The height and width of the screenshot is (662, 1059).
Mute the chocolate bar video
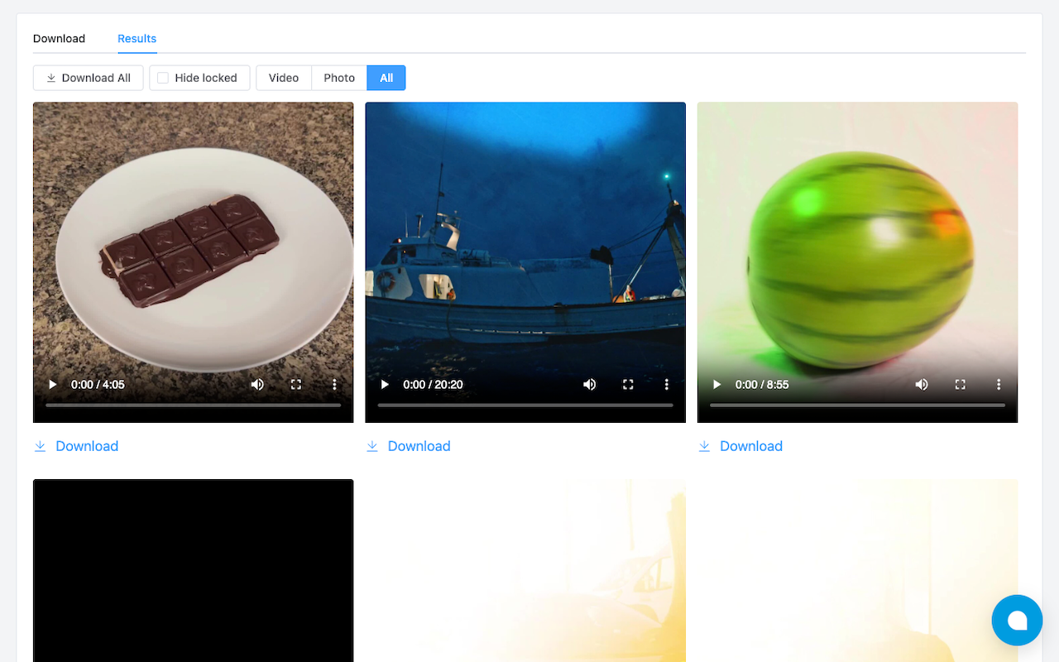257,385
